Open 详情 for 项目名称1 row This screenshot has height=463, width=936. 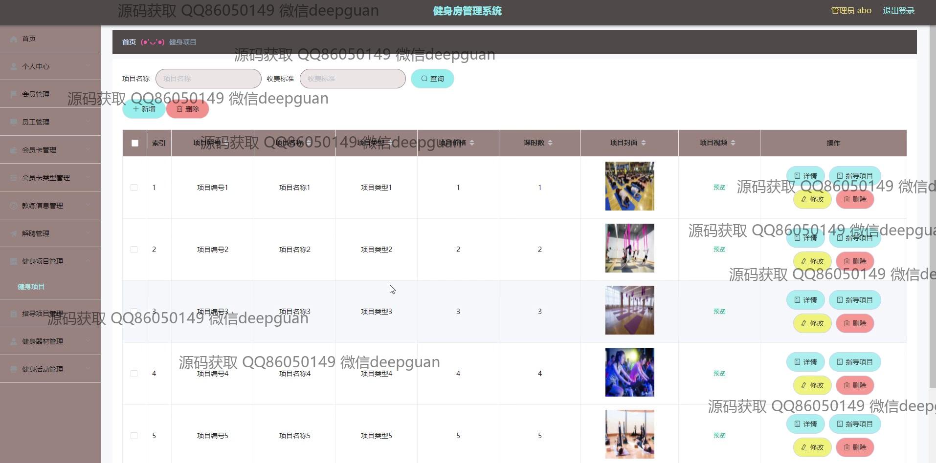point(805,176)
